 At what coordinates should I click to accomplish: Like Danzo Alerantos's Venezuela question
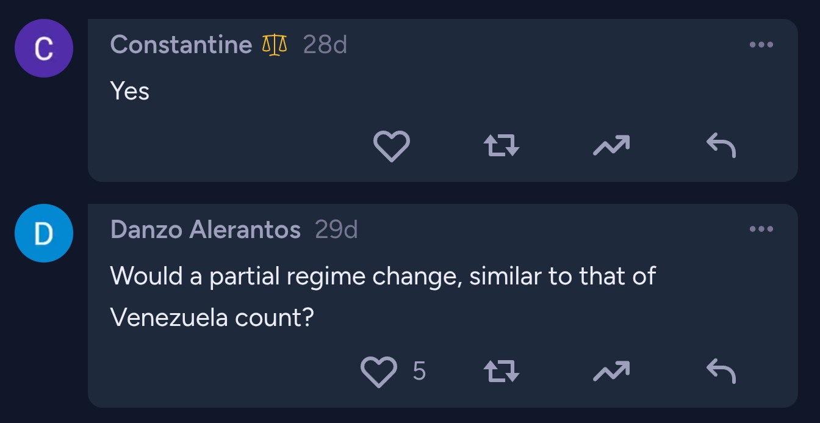(378, 372)
